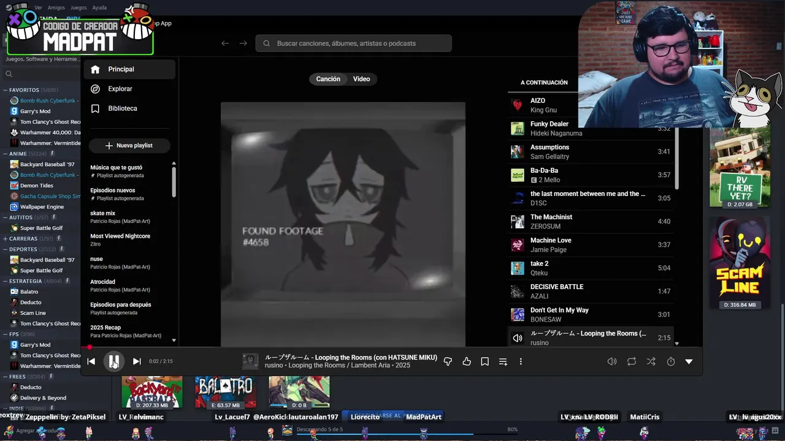Collapse the AUTITOS category in Steam
This screenshot has height=441, width=785.
click(6, 217)
